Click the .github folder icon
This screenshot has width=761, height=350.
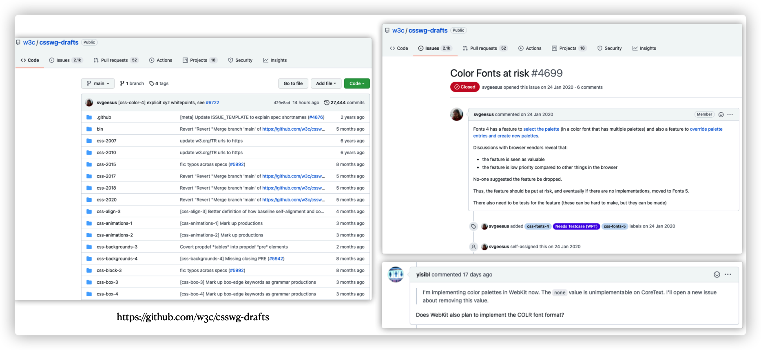(x=89, y=117)
